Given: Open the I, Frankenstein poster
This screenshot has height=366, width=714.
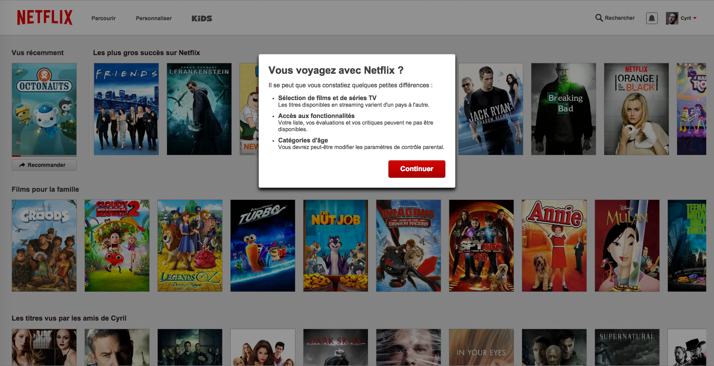Looking at the screenshot, I should tap(199, 109).
